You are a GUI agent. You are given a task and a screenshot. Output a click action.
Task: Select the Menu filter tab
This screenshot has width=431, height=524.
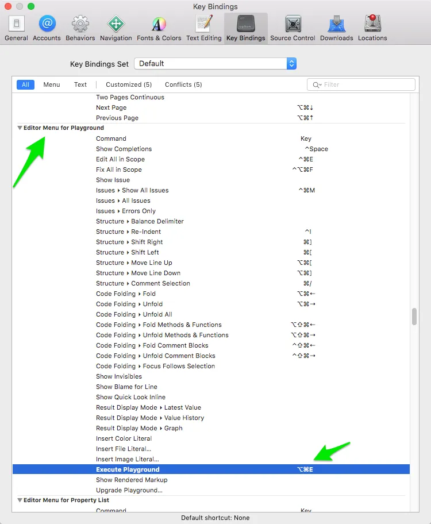coord(52,84)
